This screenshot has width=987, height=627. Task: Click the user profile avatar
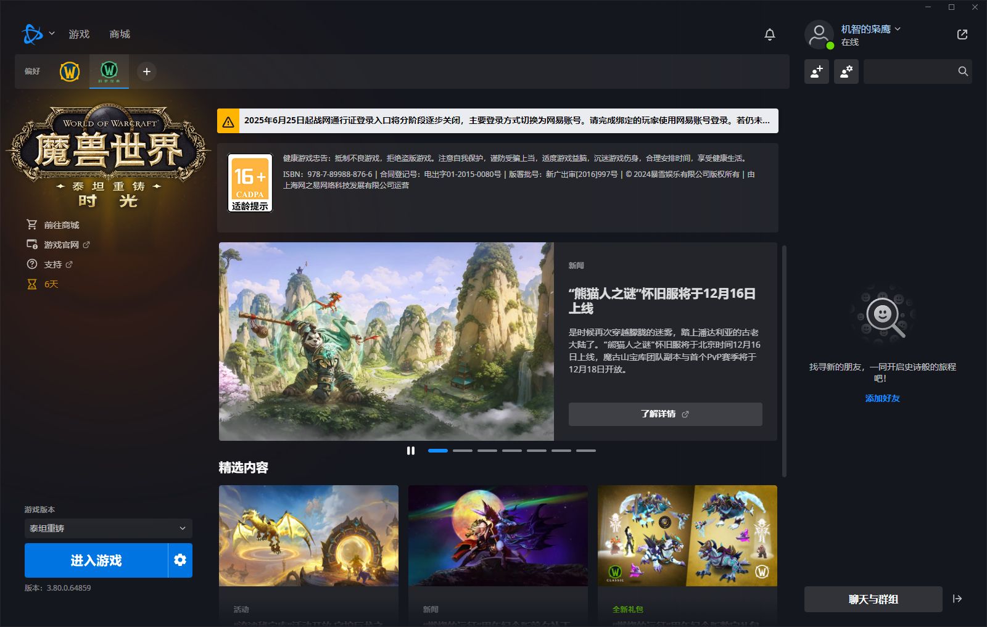click(819, 35)
